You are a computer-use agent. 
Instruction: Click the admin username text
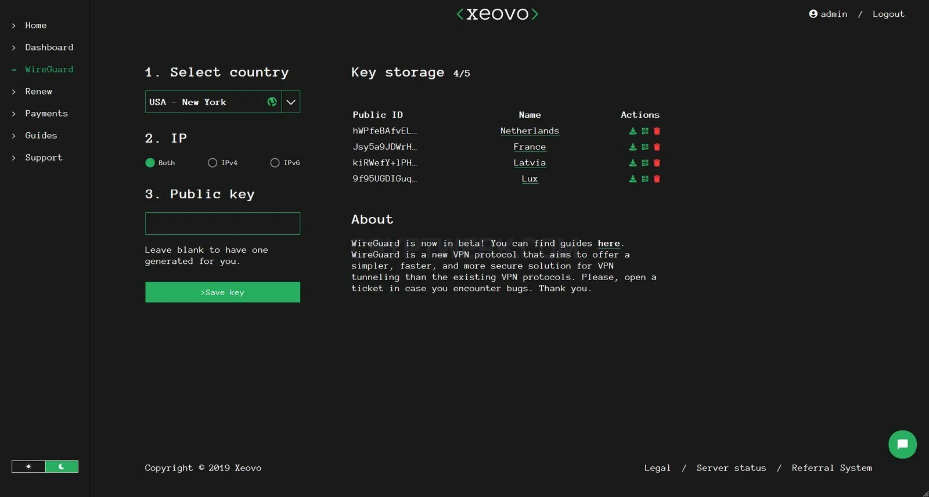pyautogui.click(x=834, y=14)
